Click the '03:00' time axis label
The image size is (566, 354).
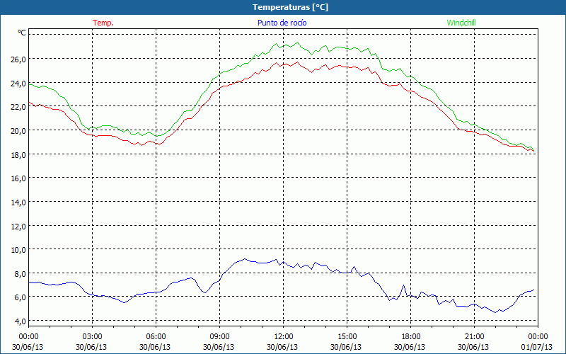[93, 337]
